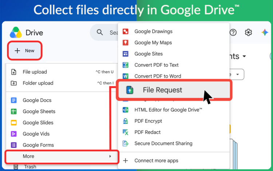
Task: Click the Trash bin icon
Action: [x=16, y=167]
